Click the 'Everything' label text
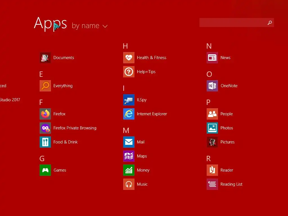Viewport: 288px width, 216px height. tap(63, 86)
